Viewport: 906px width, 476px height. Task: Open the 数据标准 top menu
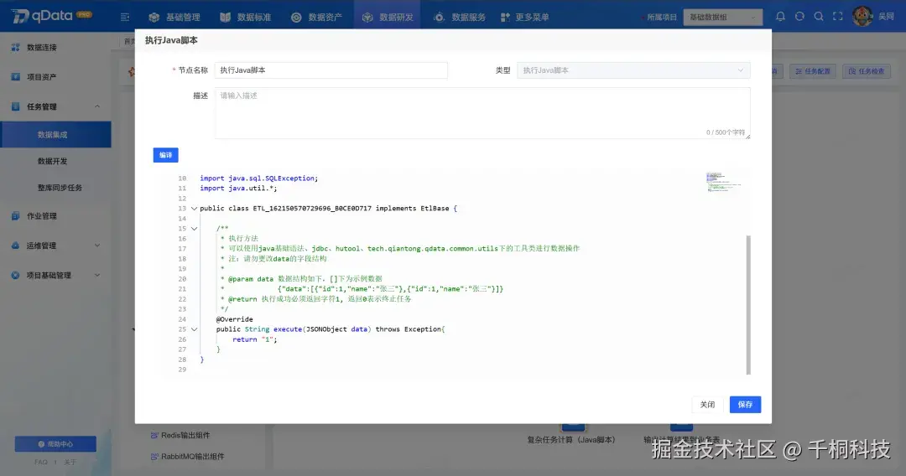[x=246, y=18]
